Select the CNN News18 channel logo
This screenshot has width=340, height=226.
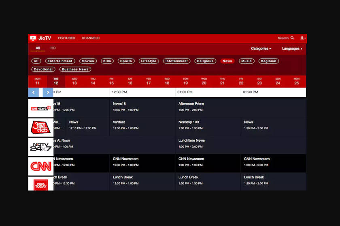(41, 108)
